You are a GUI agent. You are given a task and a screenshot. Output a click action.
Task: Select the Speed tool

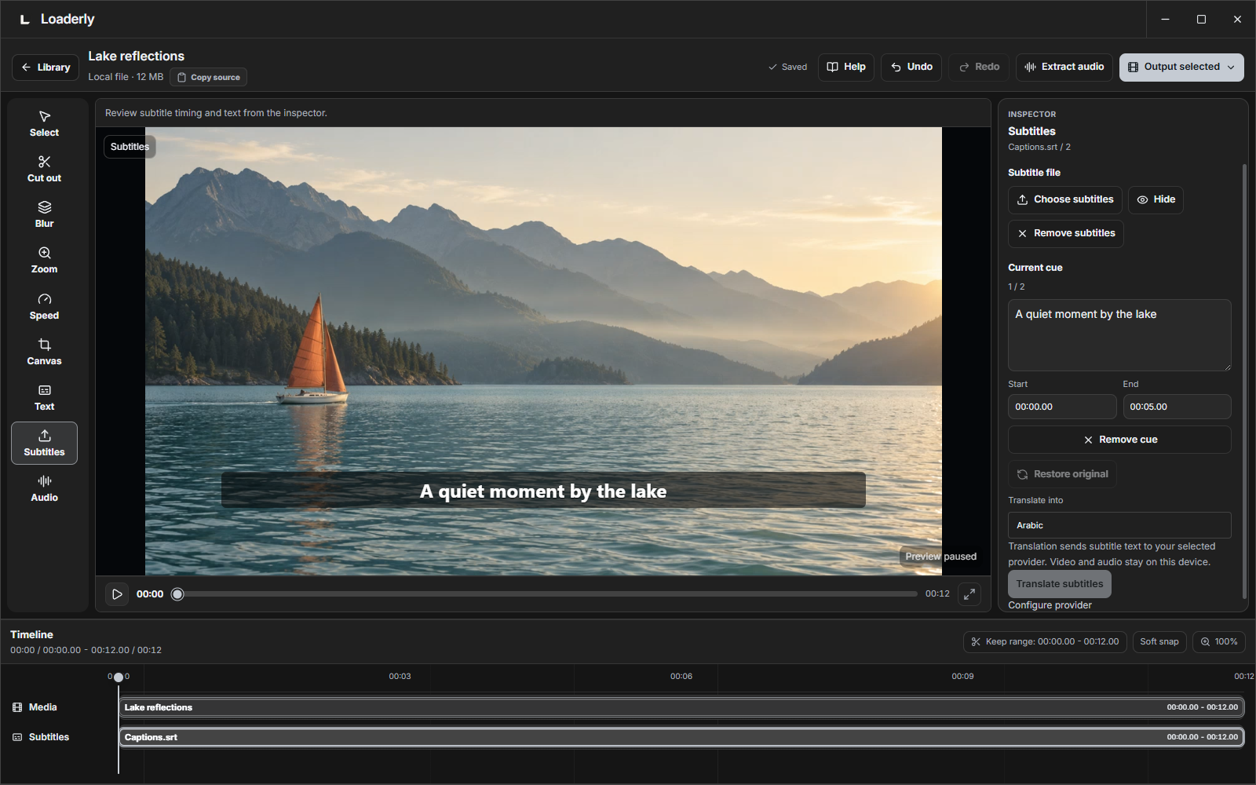click(x=44, y=307)
